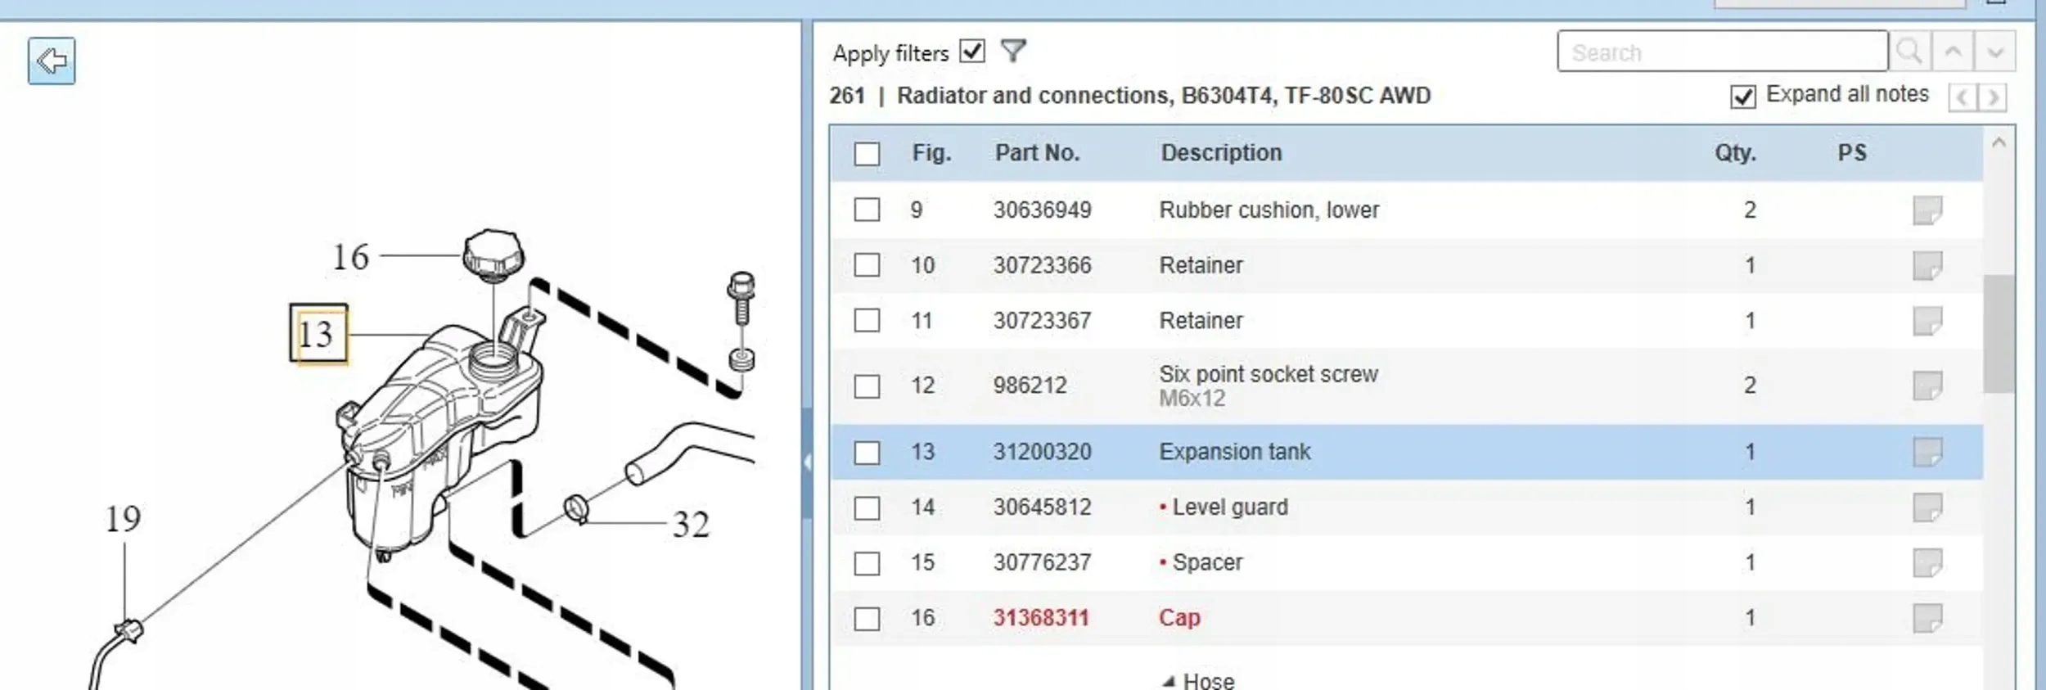The width and height of the screenshot is (2046, 690).
Task: Click the back arrow button above the diagram
Action: [52, 61]
